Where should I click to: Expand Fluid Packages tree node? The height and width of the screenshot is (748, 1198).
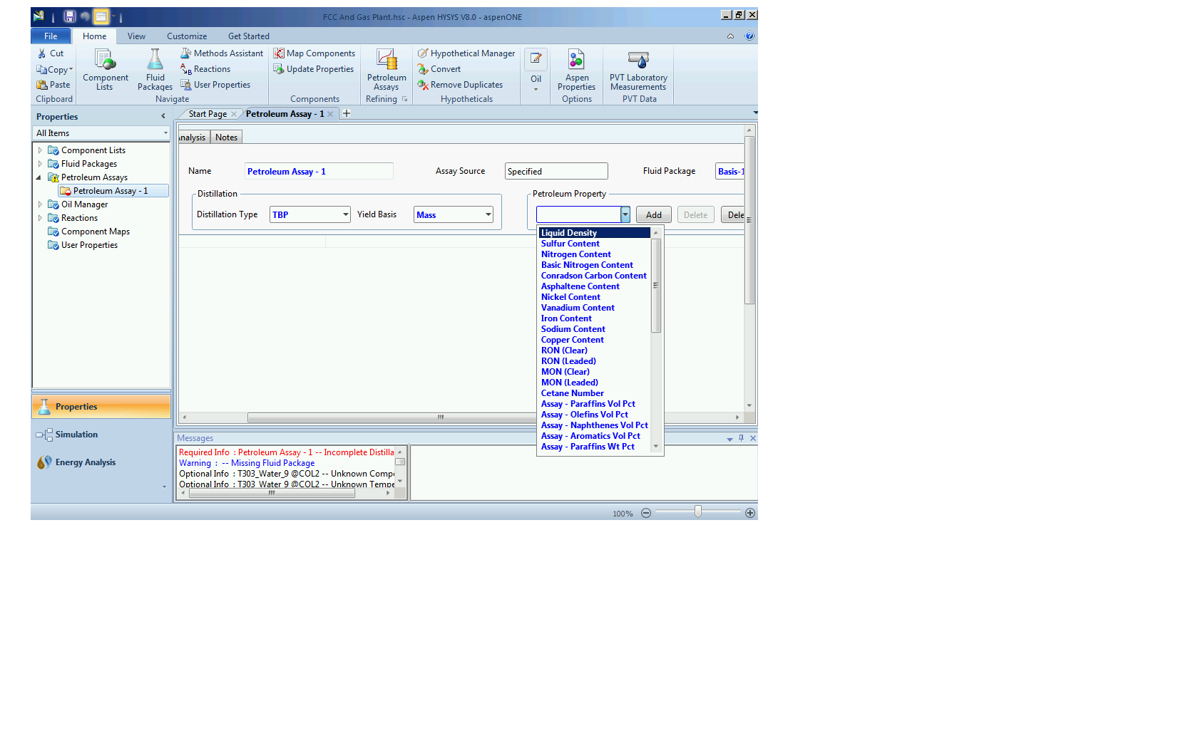coord(40,164)
